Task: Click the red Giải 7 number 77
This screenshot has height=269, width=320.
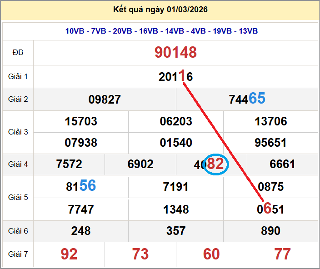Action: [x=282, y=254]
